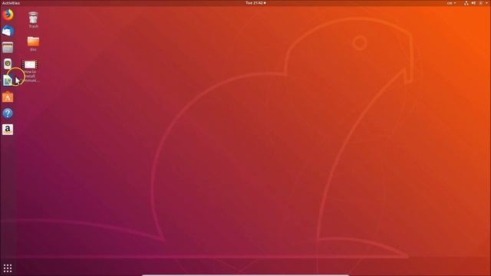Select the doc folder on the desktop
This screenshot has width=491, height=276.
(33, 44)
